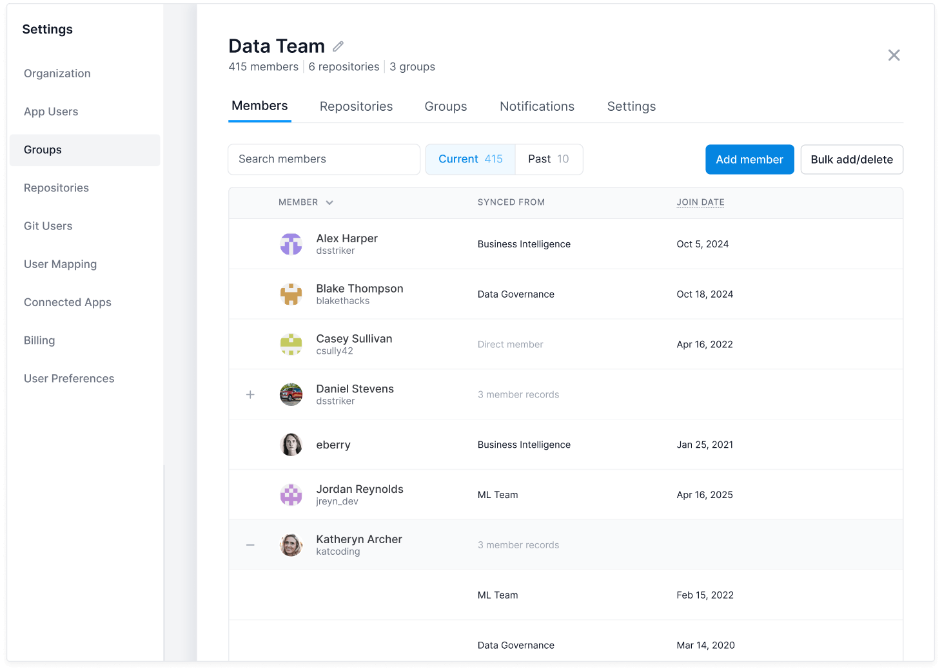Click Jordan Reynolds' avatar icon
942x672 pixels.
coord(291,494)
